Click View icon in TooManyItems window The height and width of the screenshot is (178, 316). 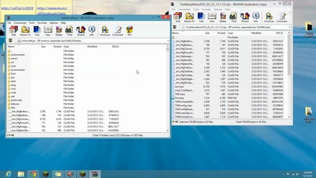pyautogui.click(x=212, y=17)
